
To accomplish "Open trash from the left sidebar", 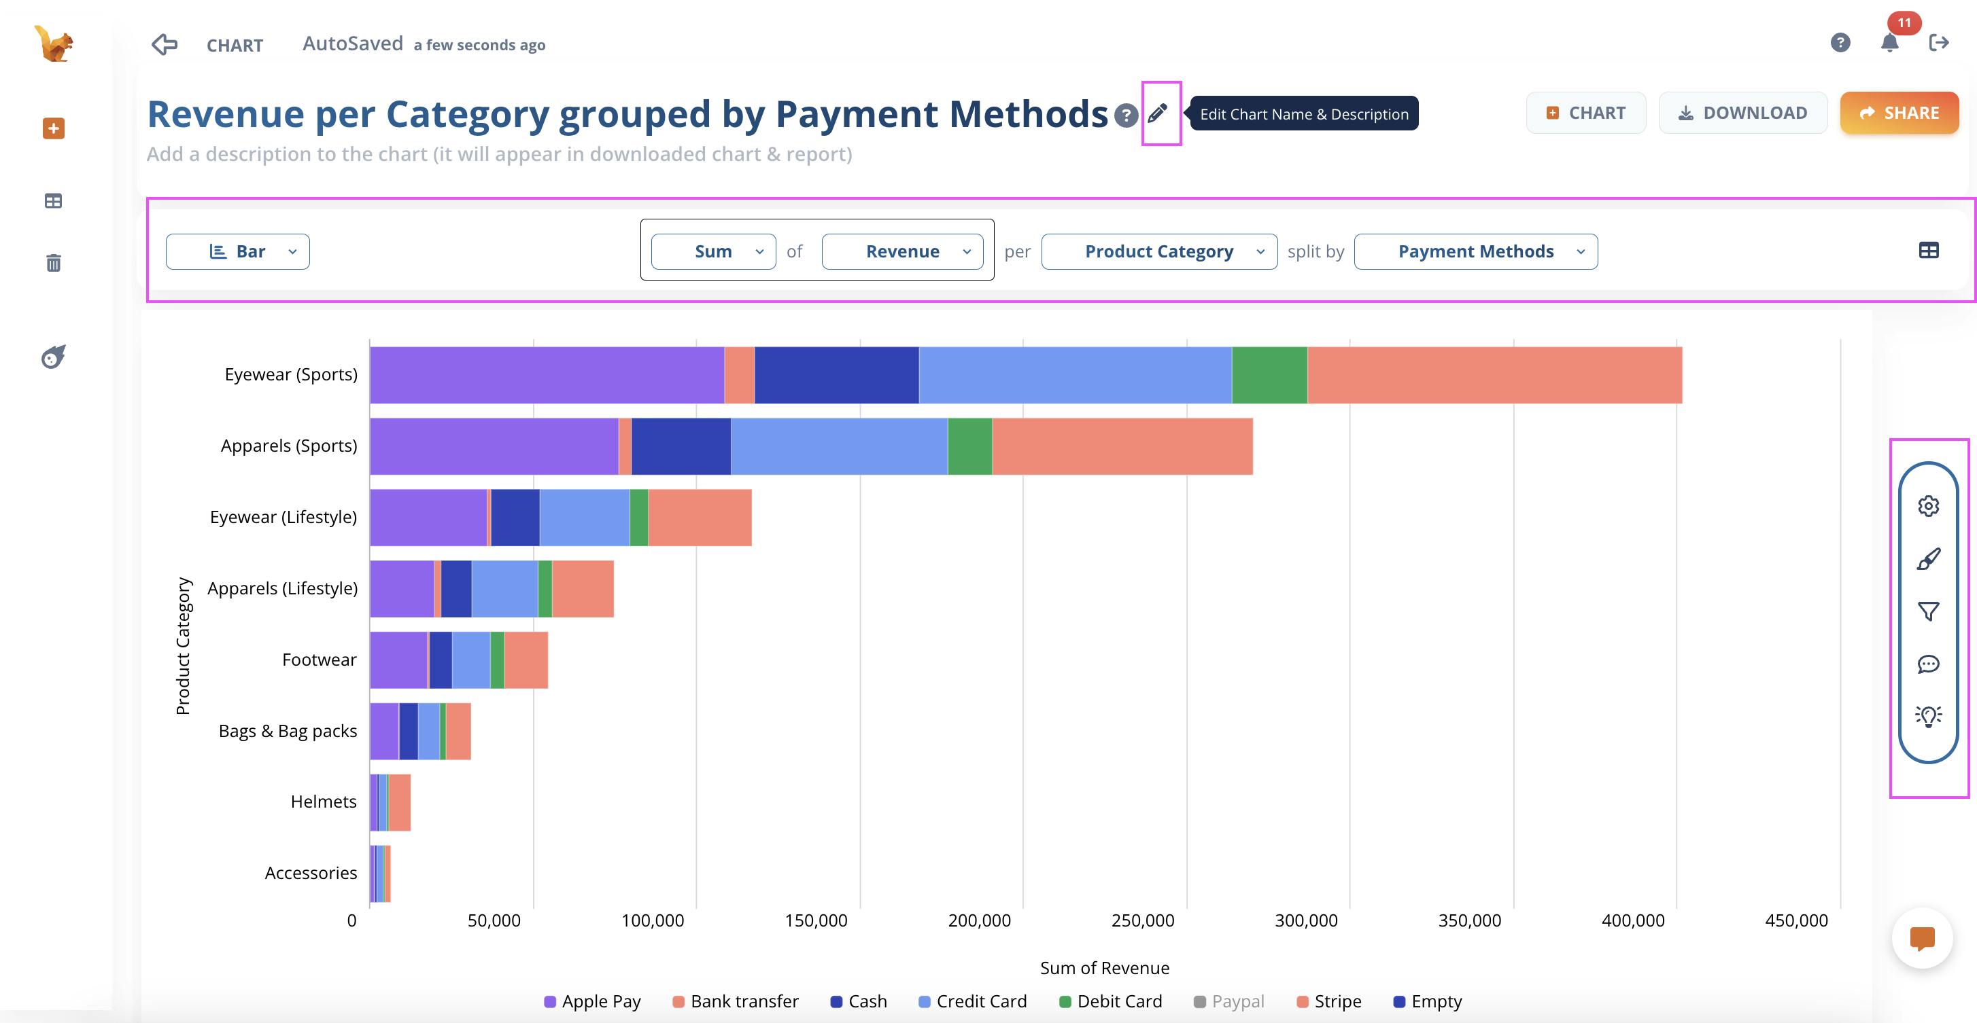I will point(53,262).
